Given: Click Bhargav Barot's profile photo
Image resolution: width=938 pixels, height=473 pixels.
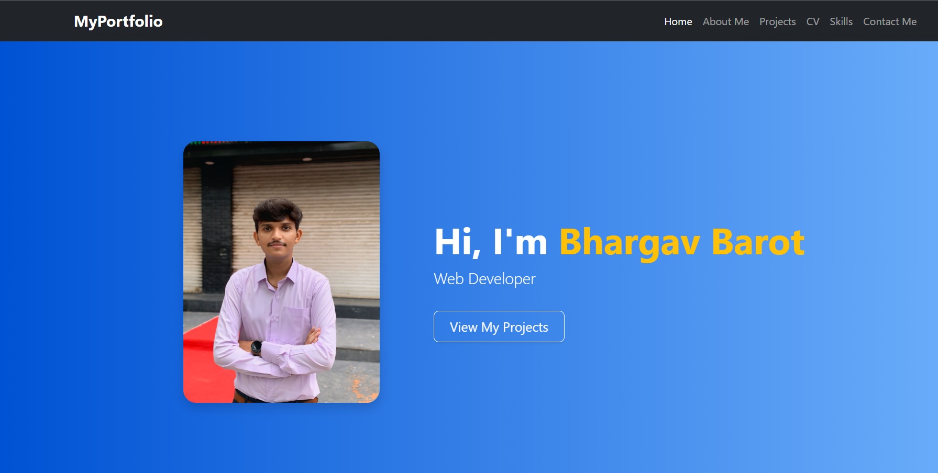Looking at the screenshot, I should 281,272.
